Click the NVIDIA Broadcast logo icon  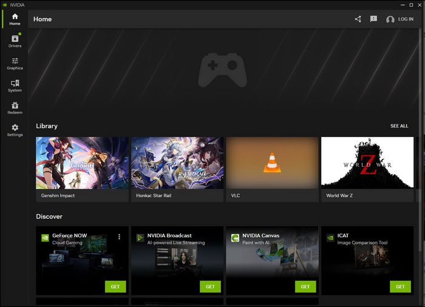(x=140, y=238)
